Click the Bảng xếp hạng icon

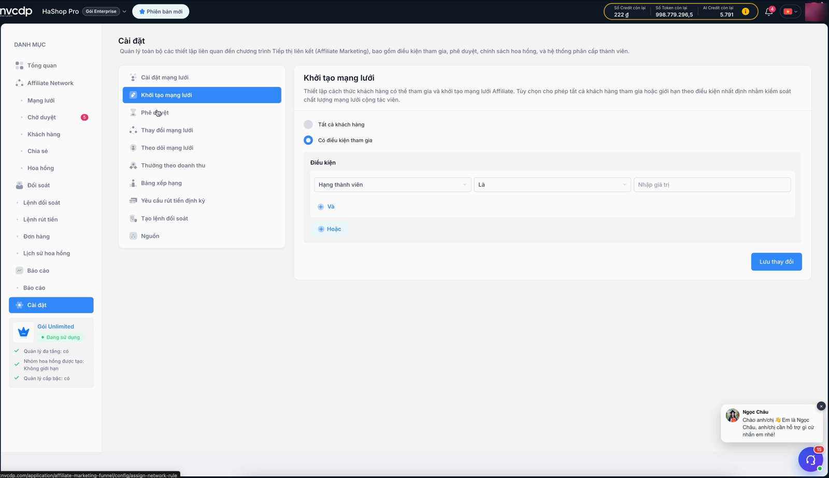pyautogui.click(x=133, y=183)
